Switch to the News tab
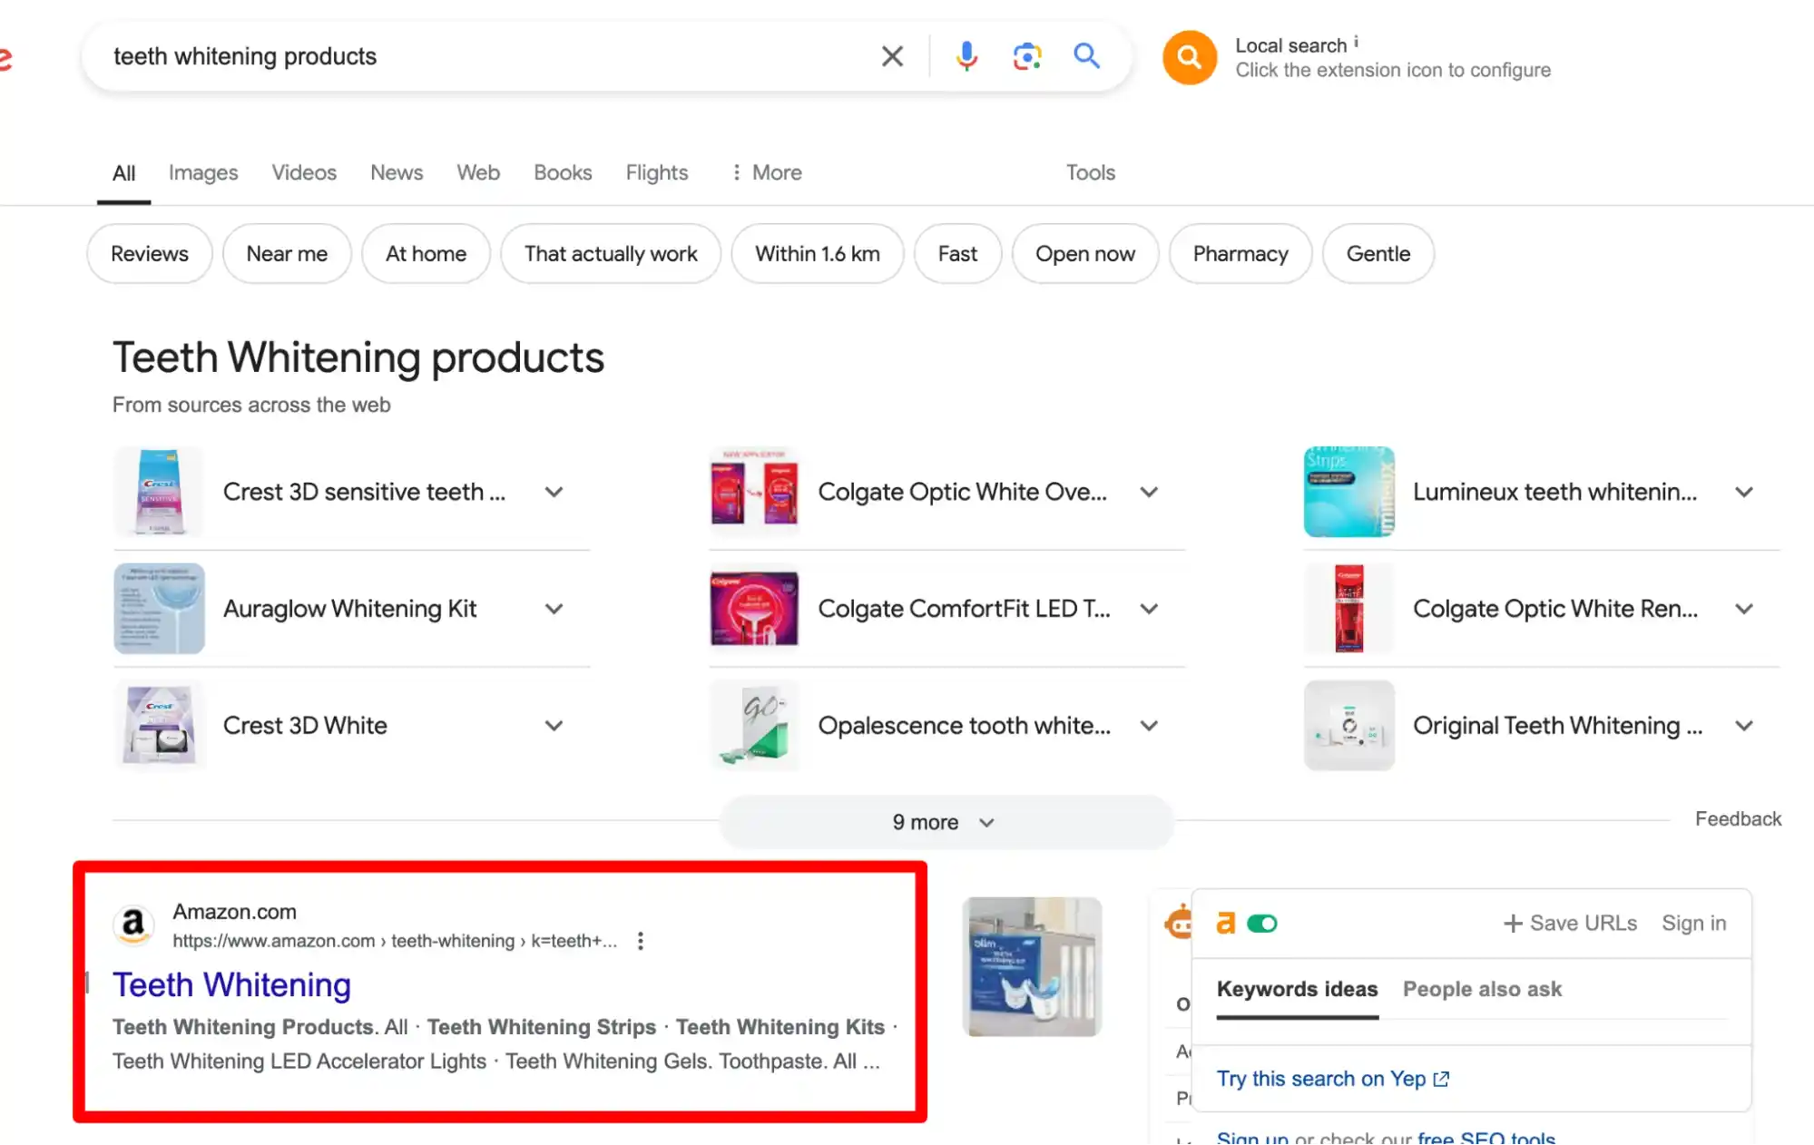Image resolution: width=1814 pixels, height=1145 pixels. pyautogui.click(x=397, y=172)
